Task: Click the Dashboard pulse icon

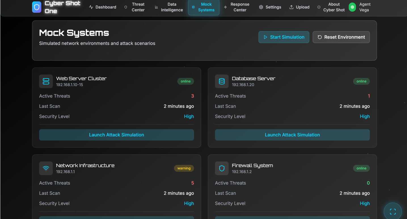Action: click(91, 7)
